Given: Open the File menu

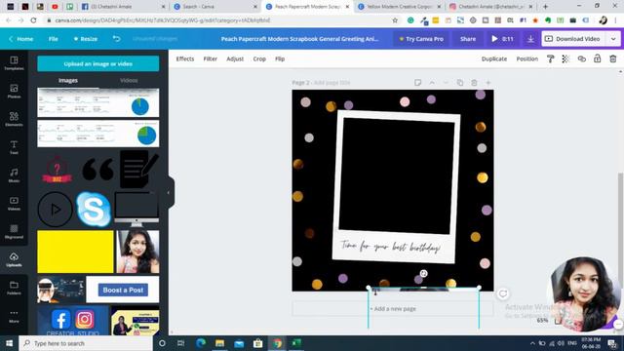Looking at the screenshot, I should click(54, 39).
